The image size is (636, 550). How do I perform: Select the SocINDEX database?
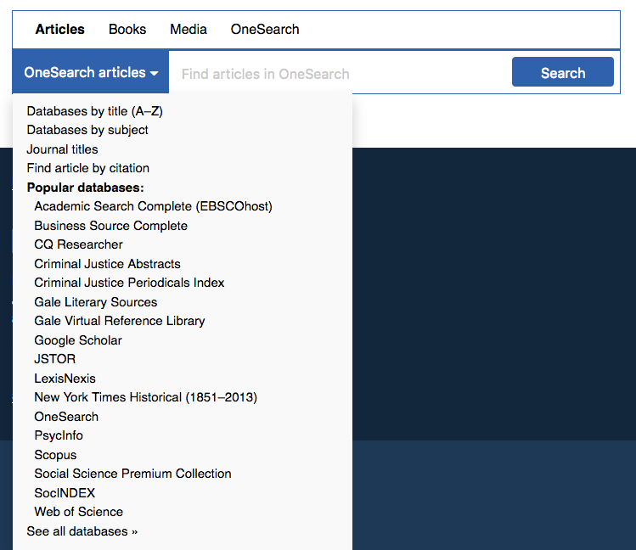coord(65,493)
